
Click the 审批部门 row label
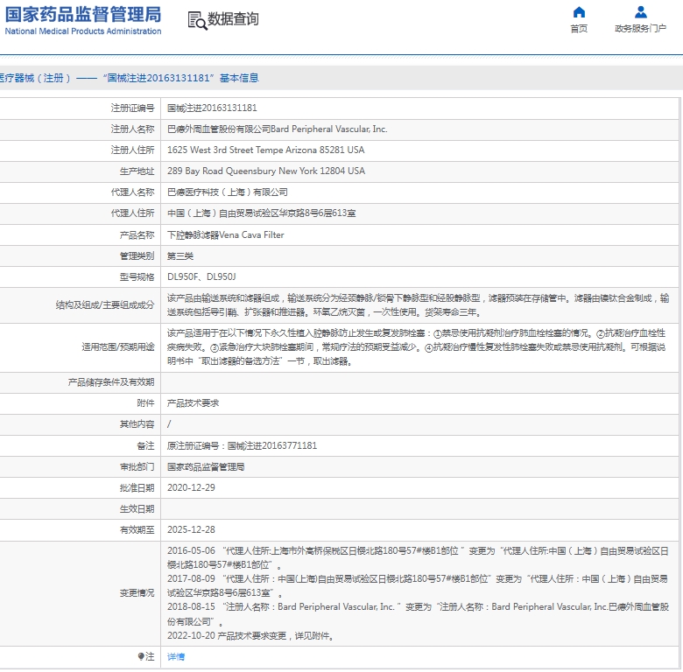137,467
